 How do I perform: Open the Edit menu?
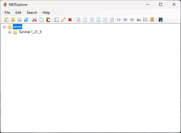(x=18, y=13)
